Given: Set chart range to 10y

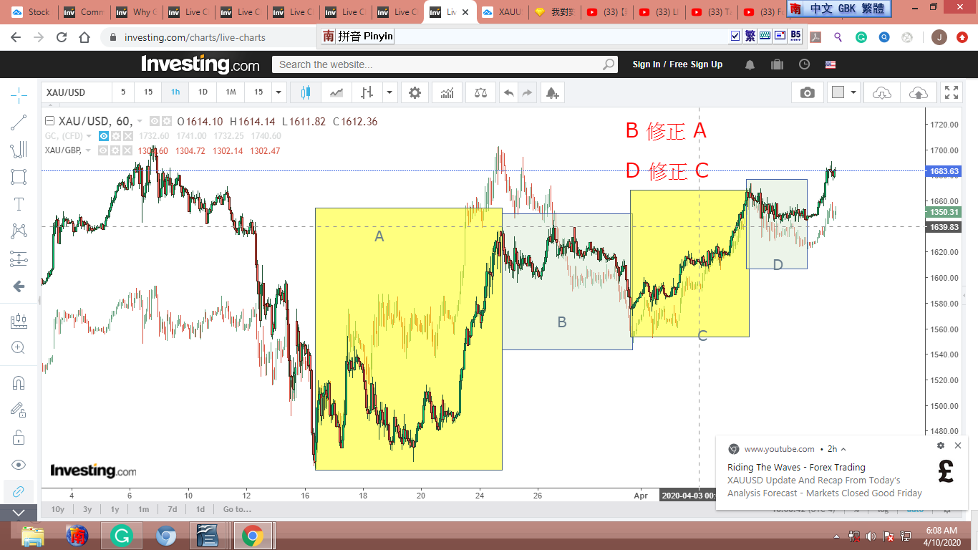Looking at the screenshot, I should coord(57,509).
